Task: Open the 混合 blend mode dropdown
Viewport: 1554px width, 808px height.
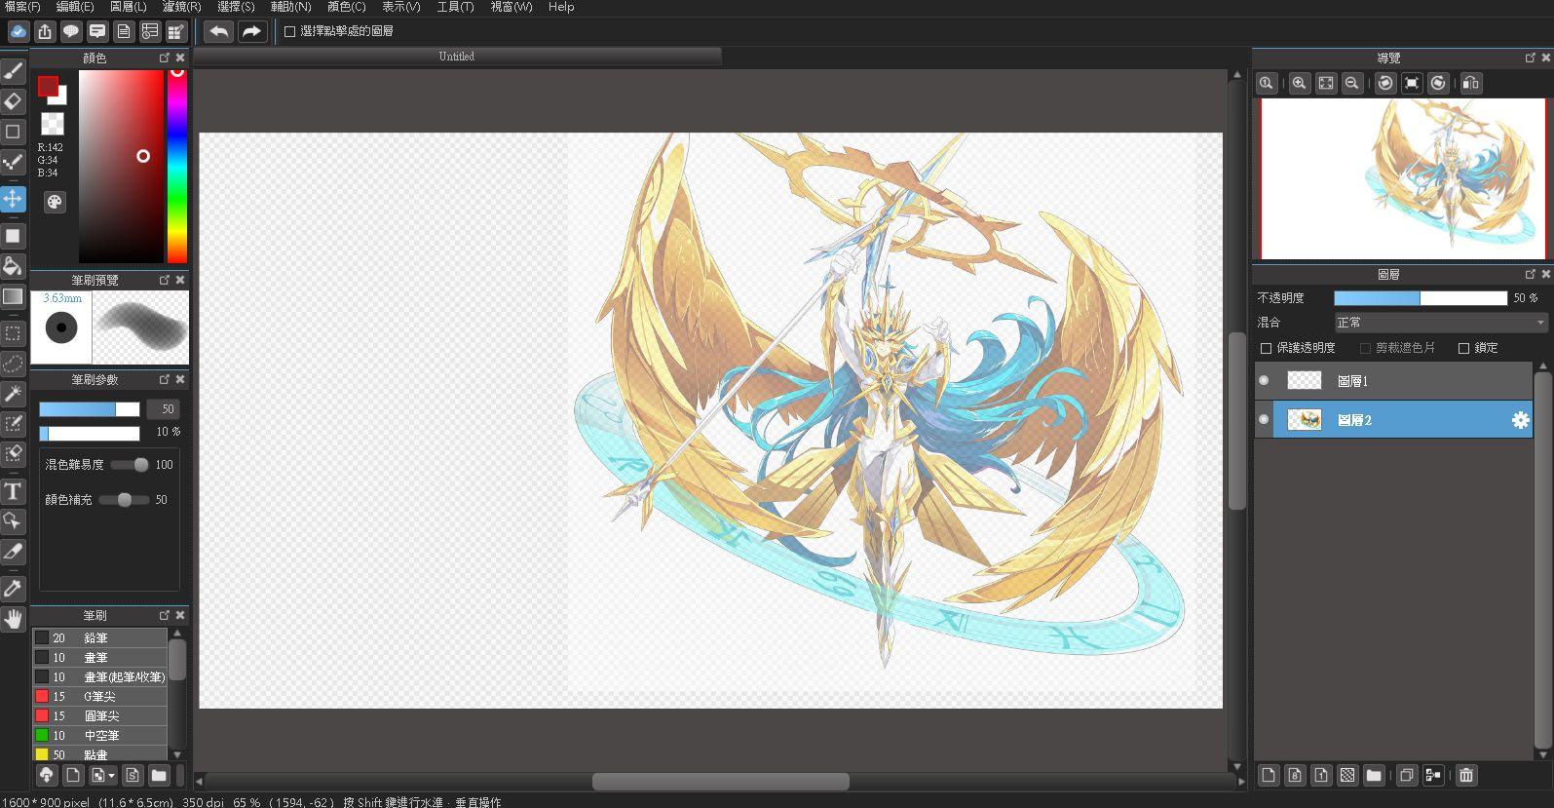Action: tap(1440, 322)
